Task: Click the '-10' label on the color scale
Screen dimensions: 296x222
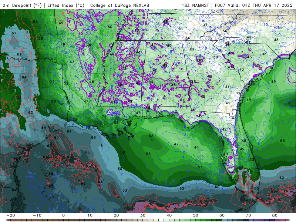Action: click(x=37, y=215)
